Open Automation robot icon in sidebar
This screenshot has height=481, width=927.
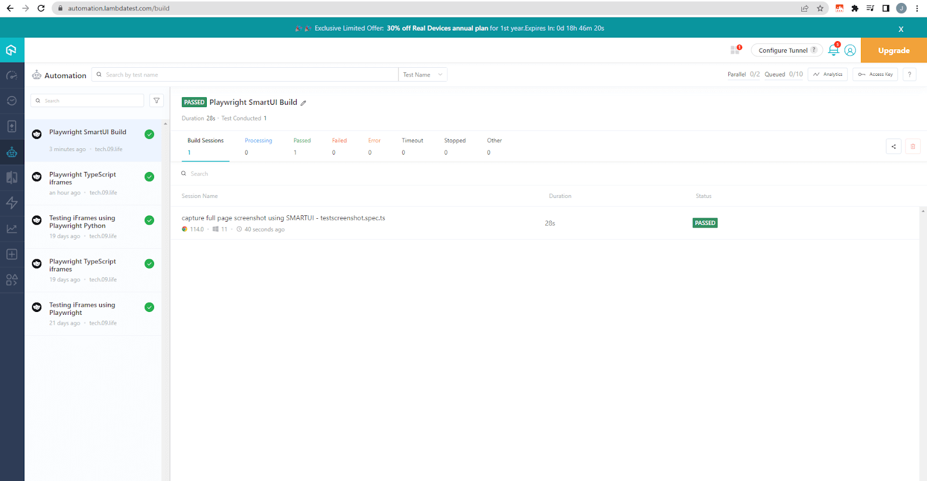pos(12,152)
